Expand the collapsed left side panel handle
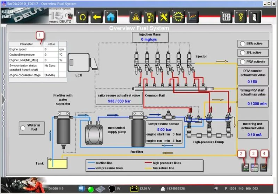Viewport: 278px width, 194px height. [x=3, y=99]
